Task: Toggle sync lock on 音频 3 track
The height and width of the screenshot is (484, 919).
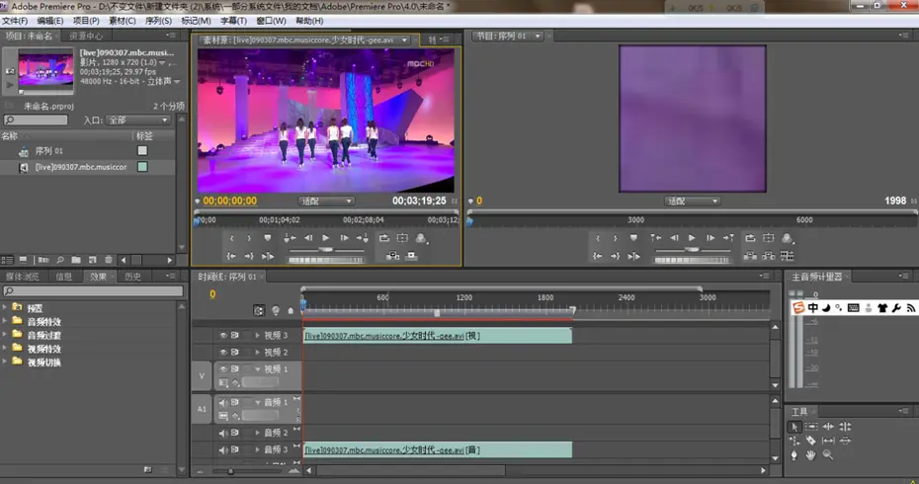Action: pyautogui.click(x=235, y=450)
